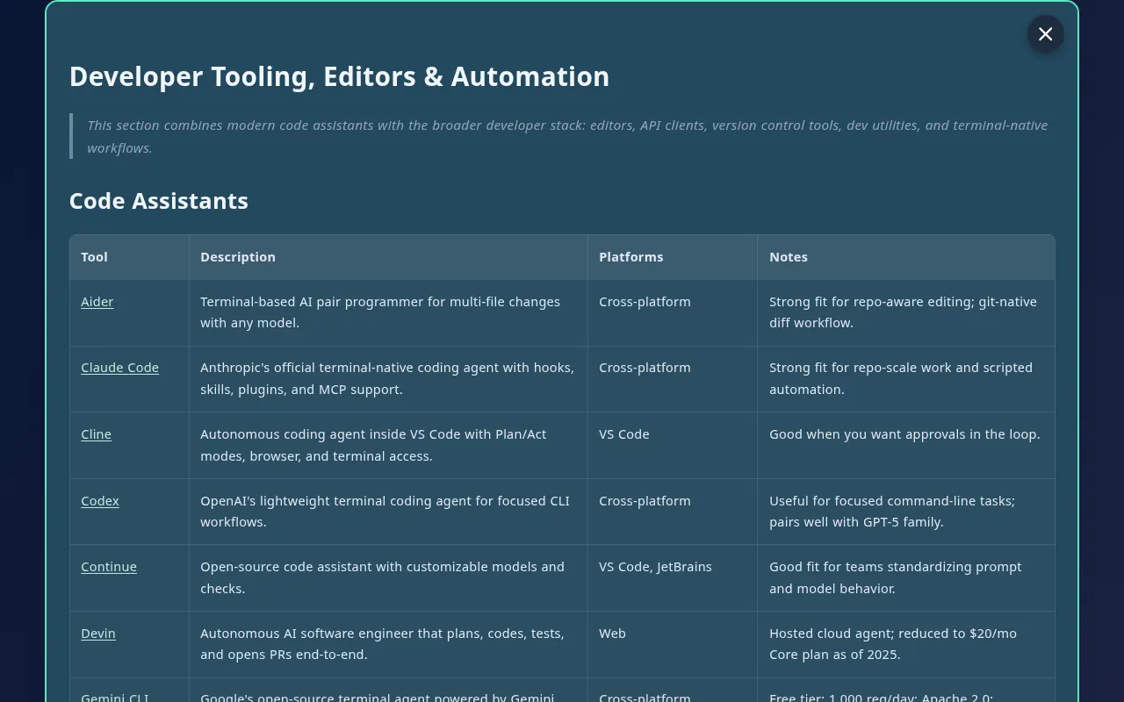Open the Devin link
The width and height of the screenshot is (1124, 702).
[98, 634]
